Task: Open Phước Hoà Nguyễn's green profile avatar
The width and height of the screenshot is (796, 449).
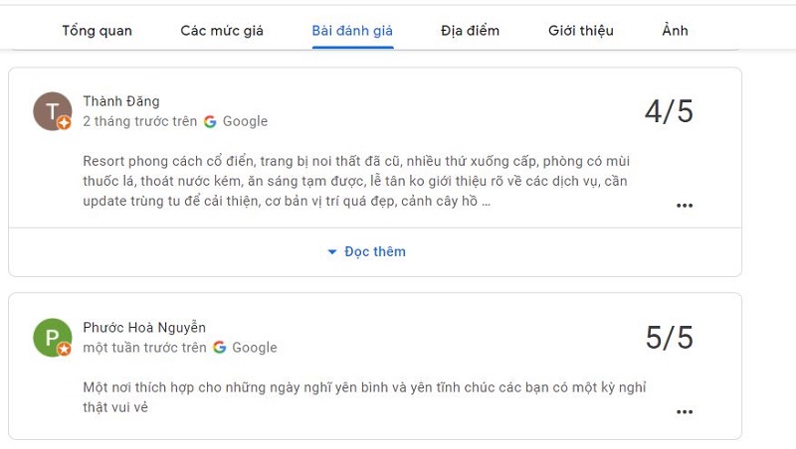Action: tap(53, 337)
